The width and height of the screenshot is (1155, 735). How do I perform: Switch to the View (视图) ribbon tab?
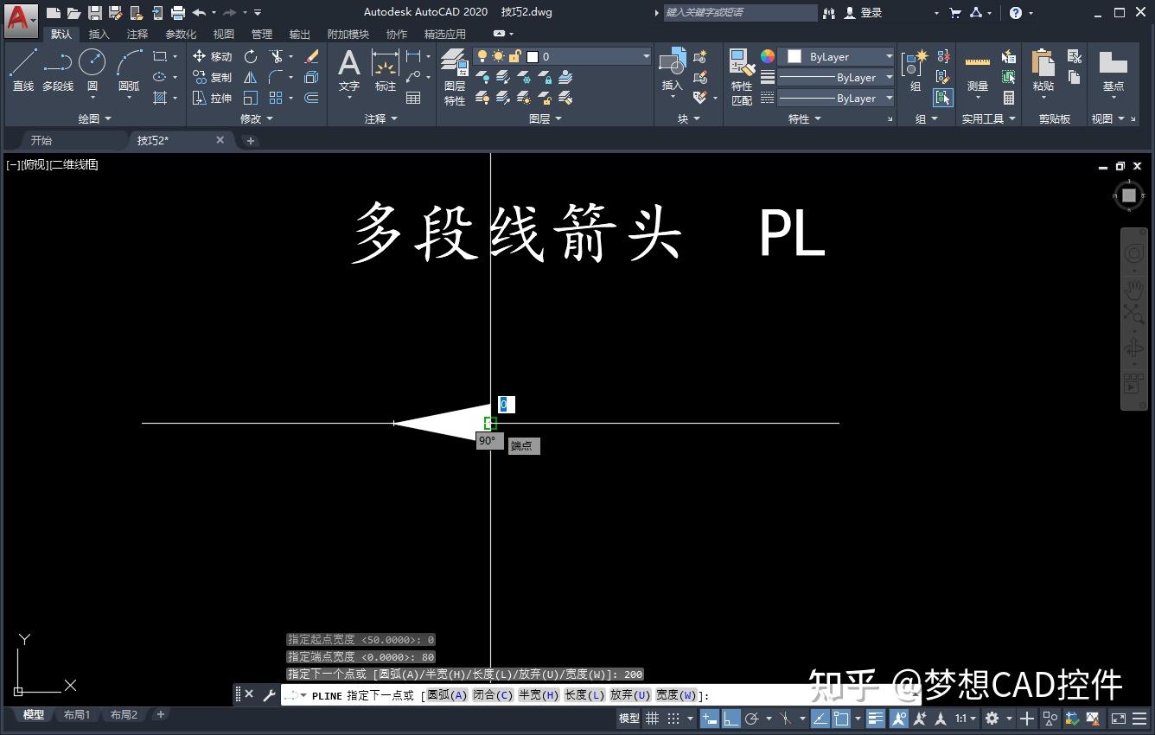click(x=224, y=34)
